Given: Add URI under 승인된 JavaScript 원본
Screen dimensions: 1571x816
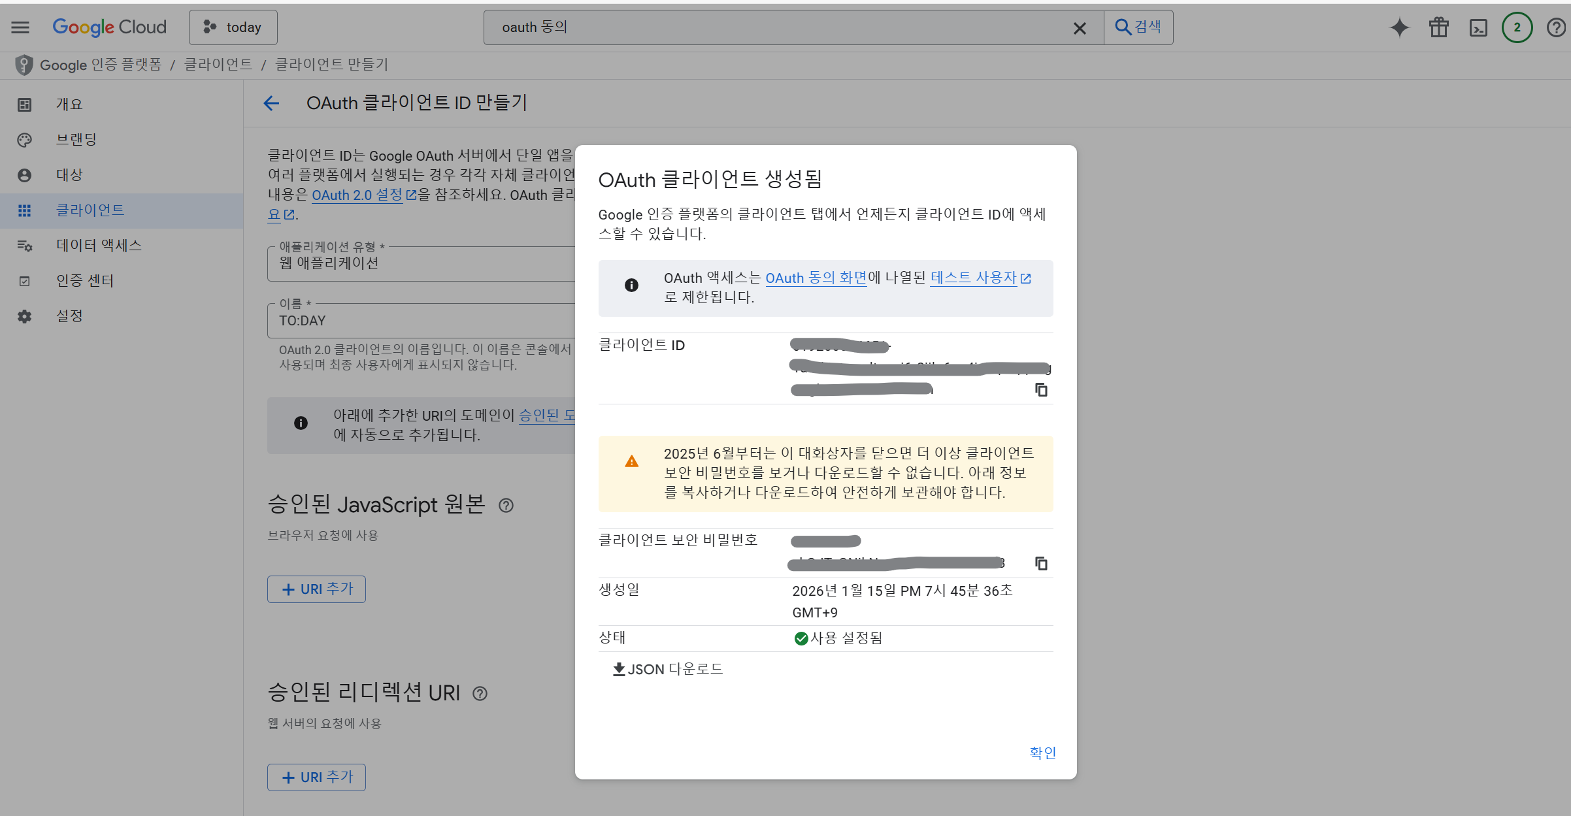Looking at the screenshot, I should [x=316, y=589].
